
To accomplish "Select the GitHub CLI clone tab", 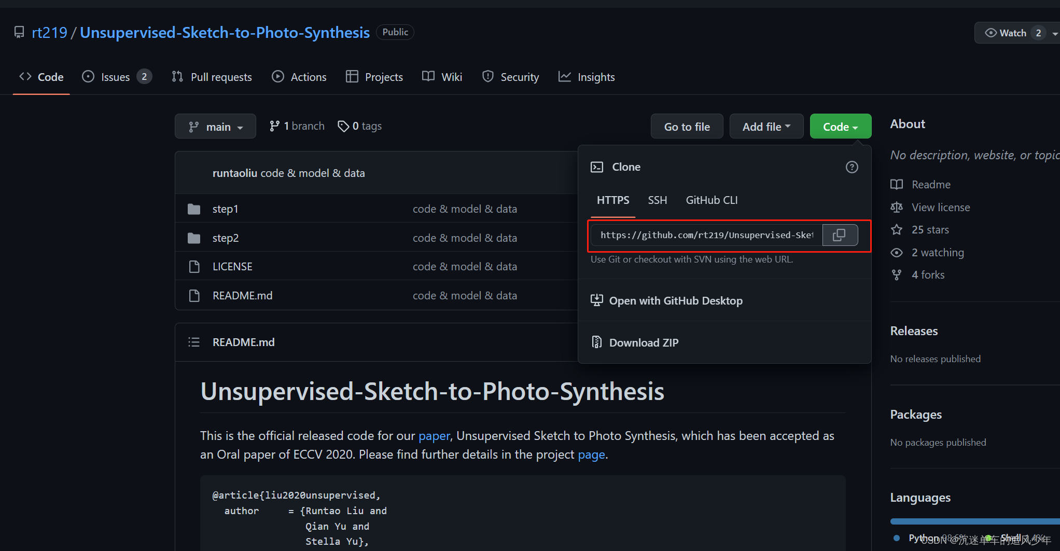I will click(712, 200).
